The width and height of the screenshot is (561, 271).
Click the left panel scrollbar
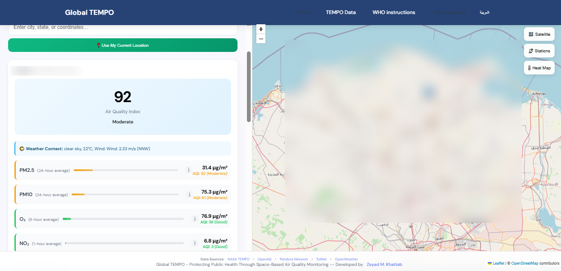click(249, 87)
